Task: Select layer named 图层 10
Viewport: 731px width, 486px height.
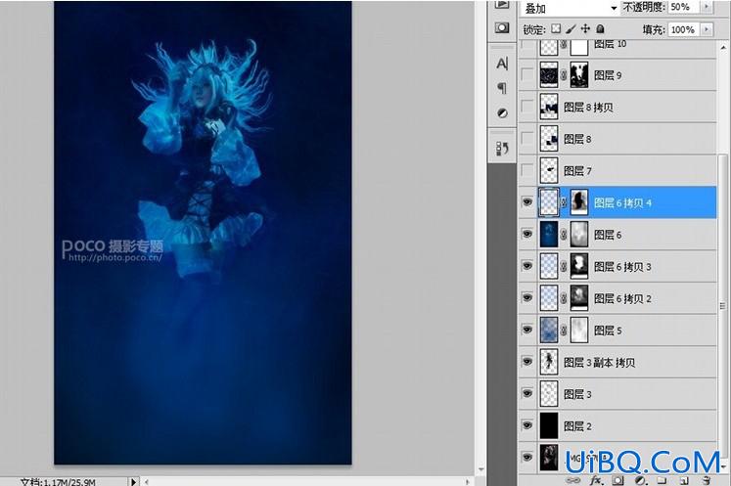Action: tap(617, 49)
